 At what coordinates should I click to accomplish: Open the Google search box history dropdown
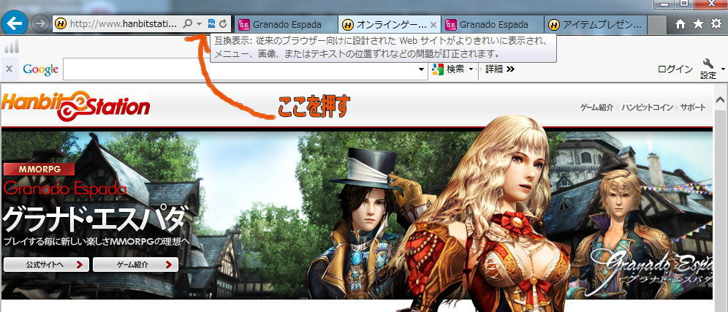[x=422, y=69]
